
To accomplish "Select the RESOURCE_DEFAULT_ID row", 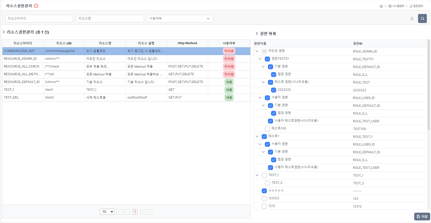I will pos(126,82).
